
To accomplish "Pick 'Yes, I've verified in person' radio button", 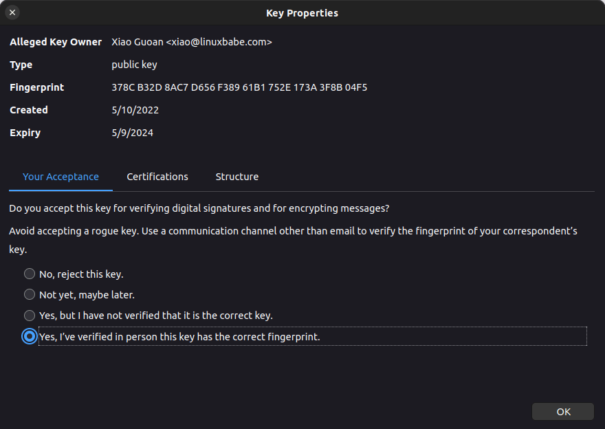I will click(x=30, y=337).
